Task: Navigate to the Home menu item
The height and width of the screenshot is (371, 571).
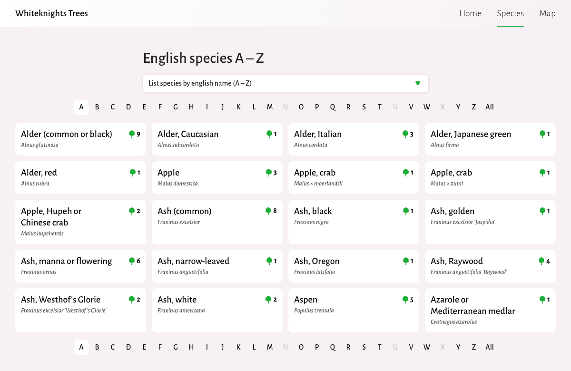Action: 470,13
